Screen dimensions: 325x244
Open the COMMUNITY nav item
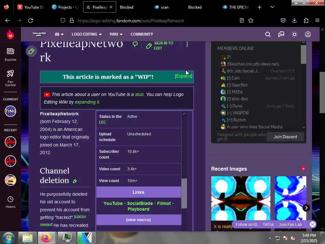pyautogui.click(x=142, y=34)
